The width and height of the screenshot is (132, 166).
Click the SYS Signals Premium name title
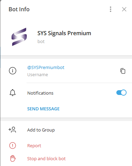coord(64,33)
